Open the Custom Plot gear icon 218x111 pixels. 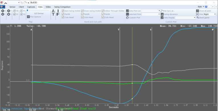tap(127, 18)
